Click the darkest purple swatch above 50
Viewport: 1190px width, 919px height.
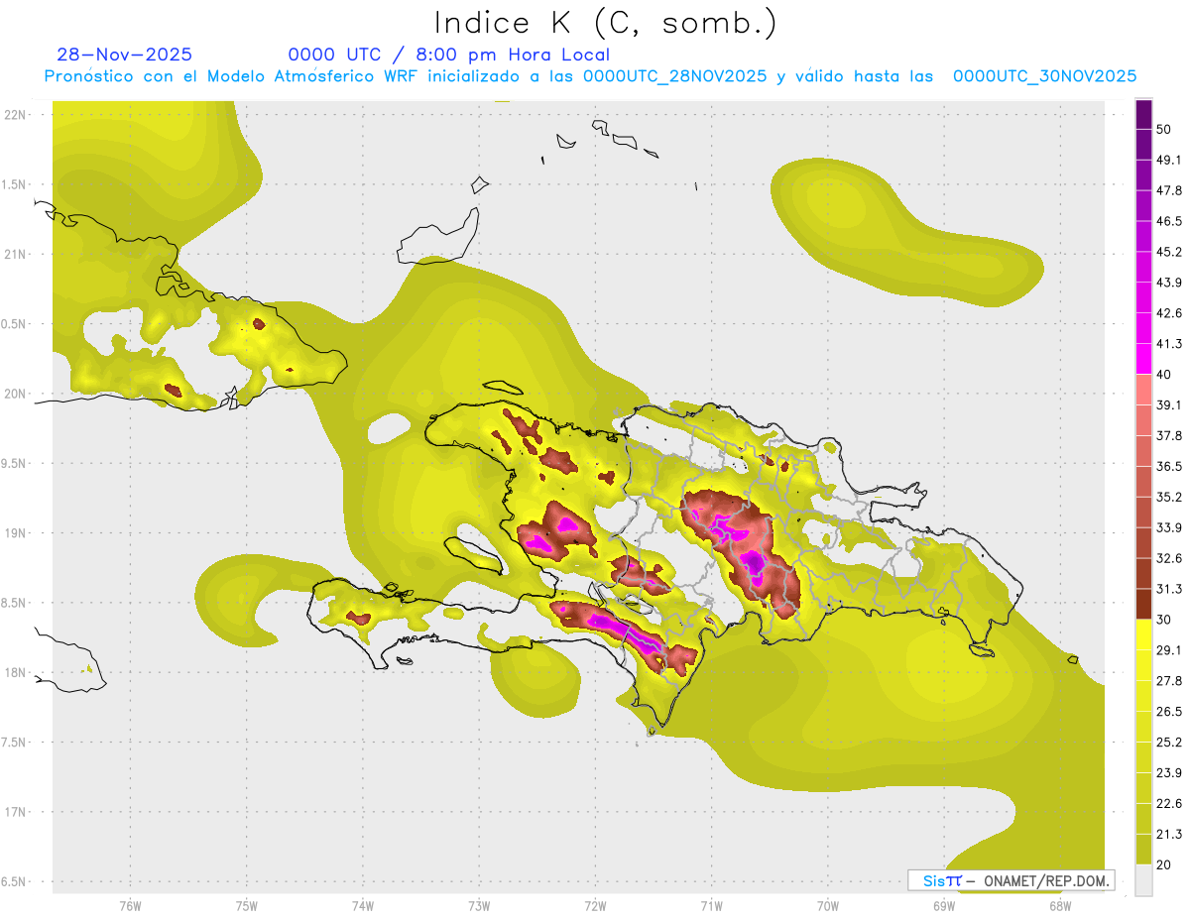(1143, 114)
